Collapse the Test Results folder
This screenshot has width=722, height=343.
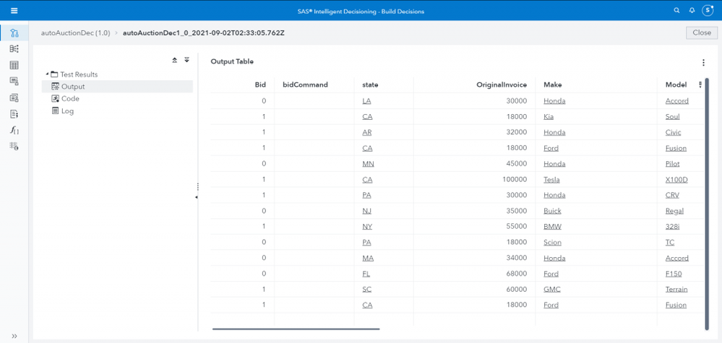47,74
